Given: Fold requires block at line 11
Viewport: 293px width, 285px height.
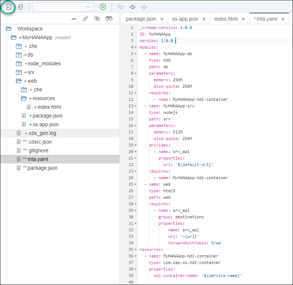Looking at the screenshot, I should 136,93.
